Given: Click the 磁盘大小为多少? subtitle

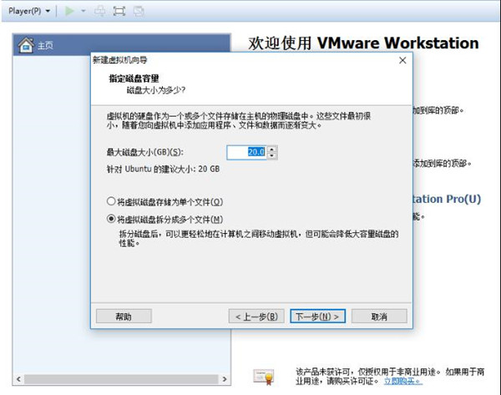Looking at the screenshot, I should [x=156, y=90].
